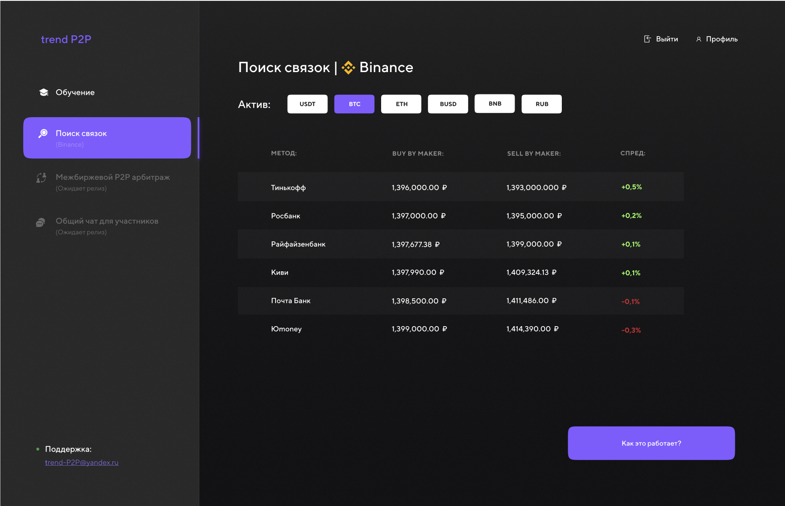
Task: Select the BTC asset button
Action: tap(354, 104)
